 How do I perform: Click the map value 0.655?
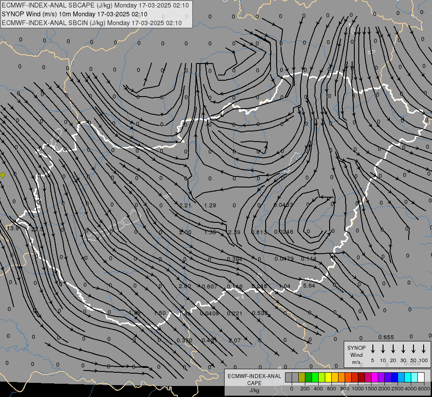coord(386,337)
